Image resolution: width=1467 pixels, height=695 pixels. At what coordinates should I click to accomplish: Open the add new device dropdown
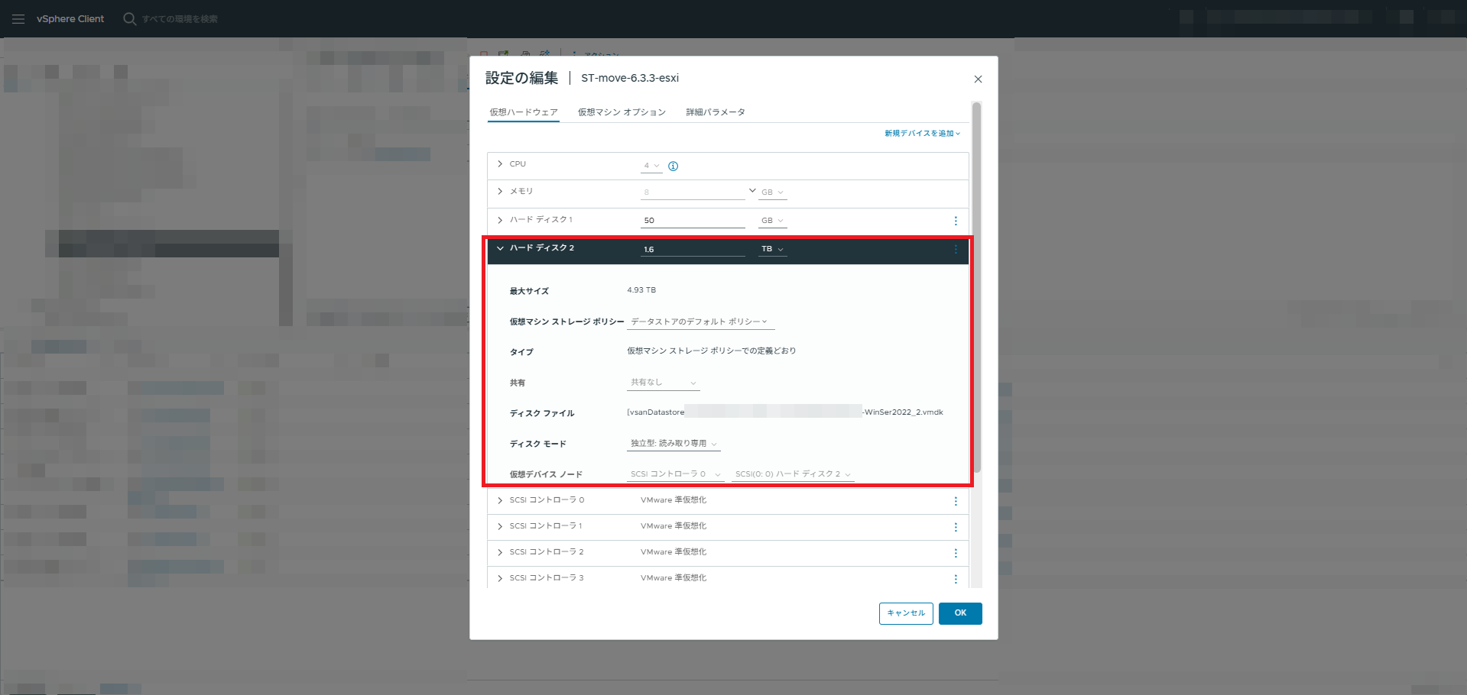coord(922,134)
